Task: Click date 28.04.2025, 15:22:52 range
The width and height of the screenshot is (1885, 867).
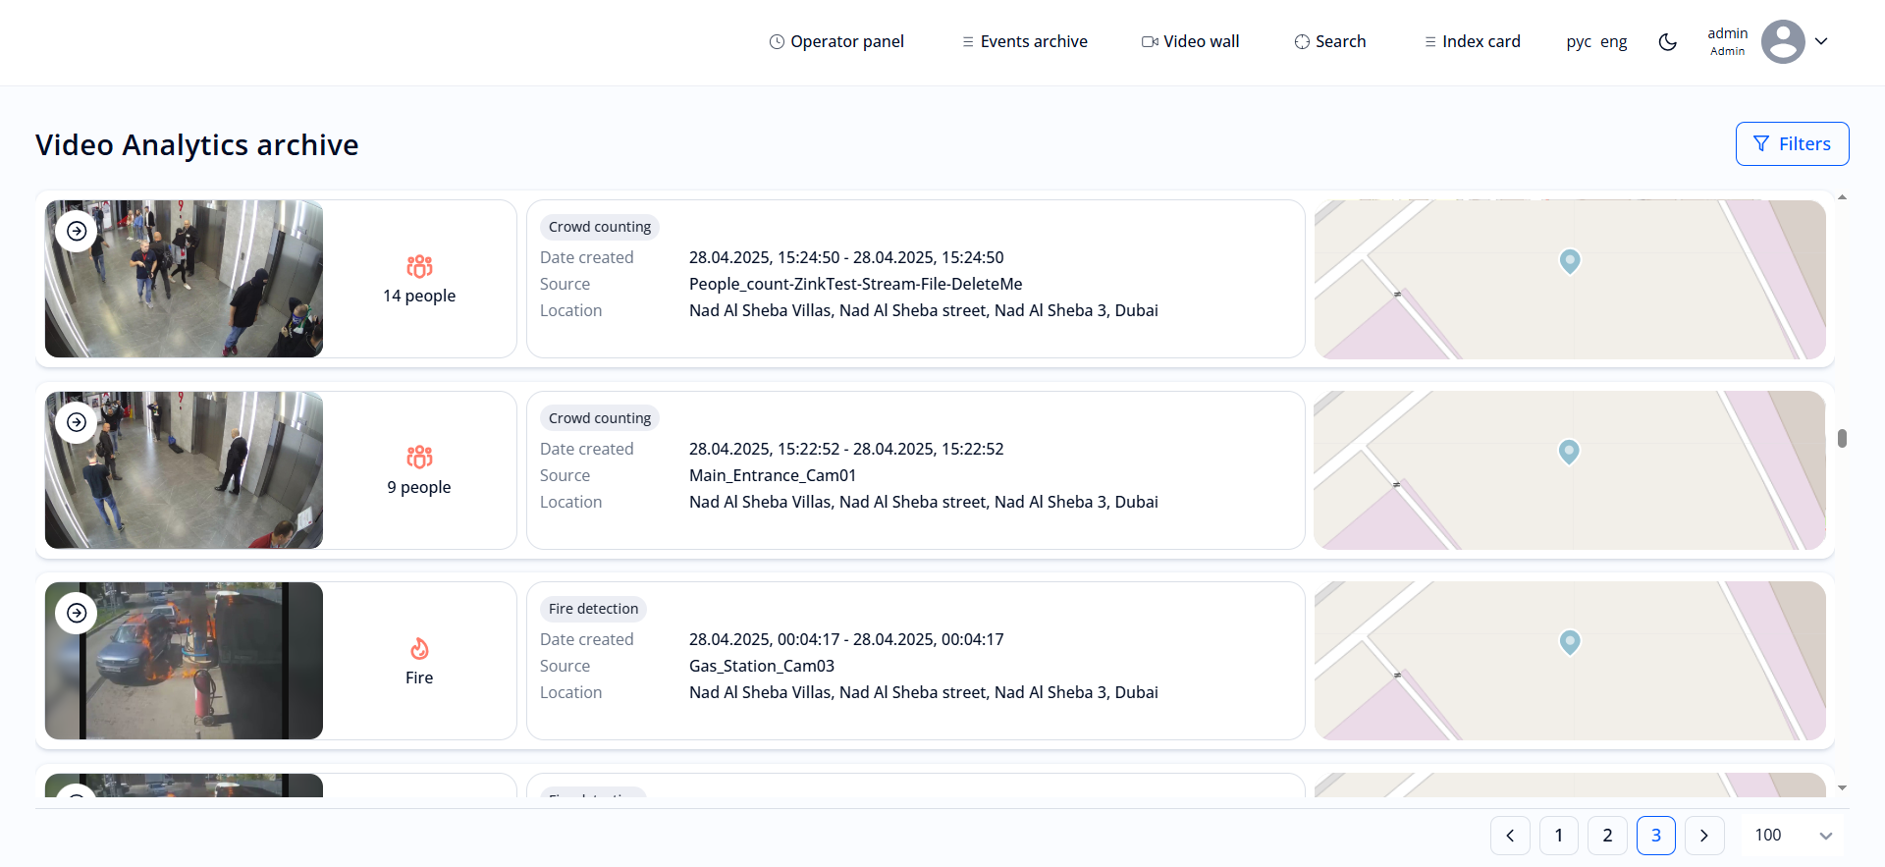Action: [x=846, y=449]
